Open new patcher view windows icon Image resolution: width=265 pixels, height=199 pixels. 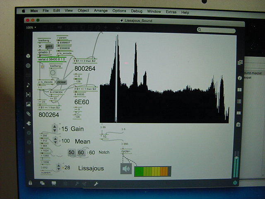point(42,183)
